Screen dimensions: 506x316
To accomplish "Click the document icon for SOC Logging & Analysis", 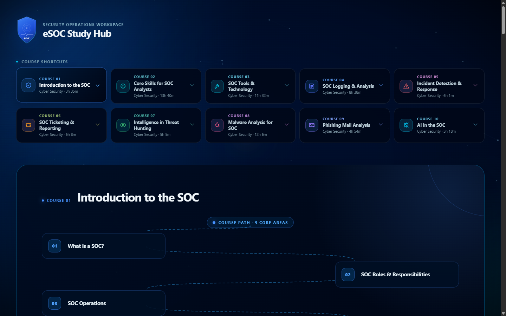I will (312, 86).
